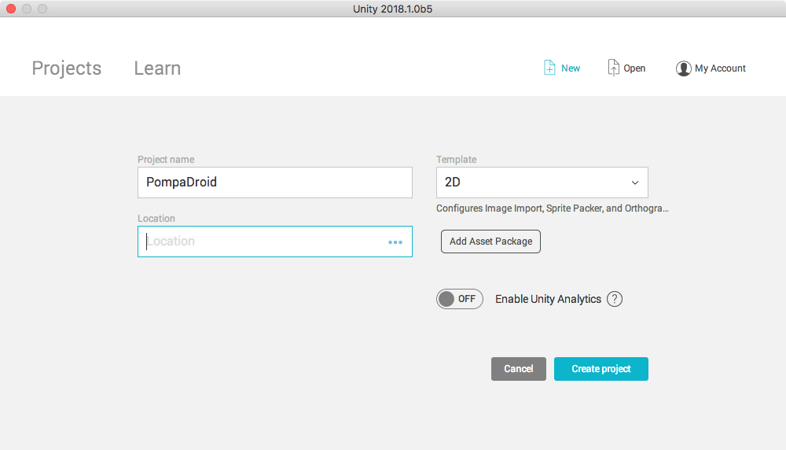
Task: Click the Open label in header
Action: tap(634, 68)
